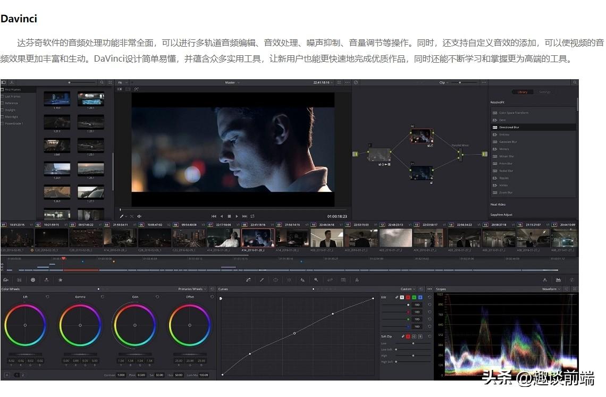Viewport: 606px width, 397px height.
Task: Open the Clip node mode dropdown
Action: (x=444, y=82)
